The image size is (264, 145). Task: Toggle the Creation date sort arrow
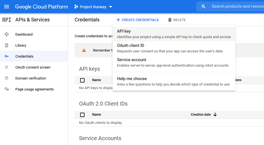(215, 115)
